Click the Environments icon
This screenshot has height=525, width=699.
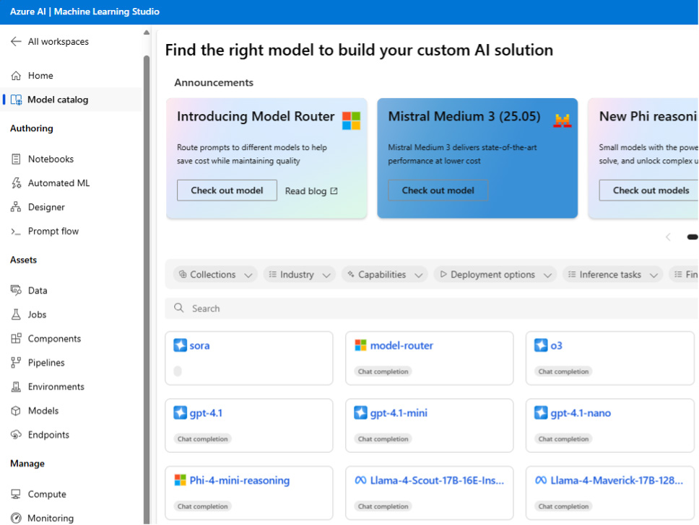[16, 387]
